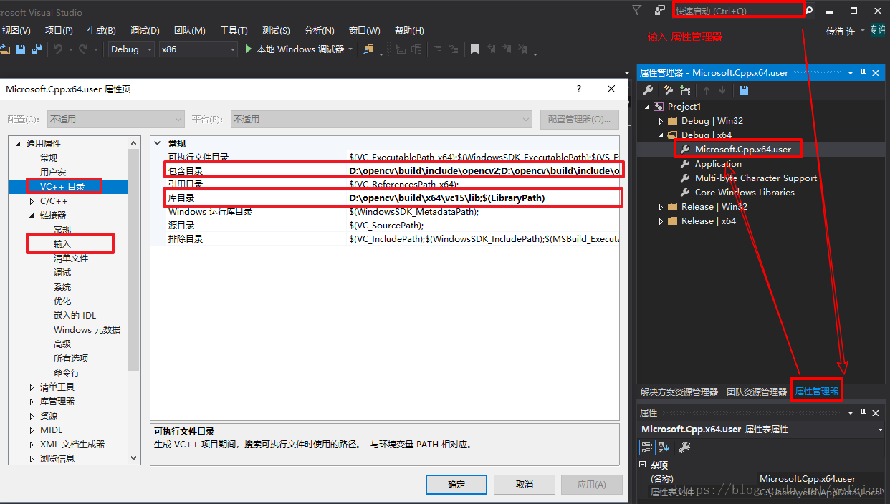Click the move down arrow in 属性管理器
Viewport: 890px width, 504px height.
[722, 90]
